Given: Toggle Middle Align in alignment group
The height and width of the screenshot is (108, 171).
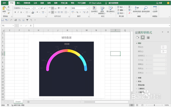Looking at the screenshot, I should 53,8.
